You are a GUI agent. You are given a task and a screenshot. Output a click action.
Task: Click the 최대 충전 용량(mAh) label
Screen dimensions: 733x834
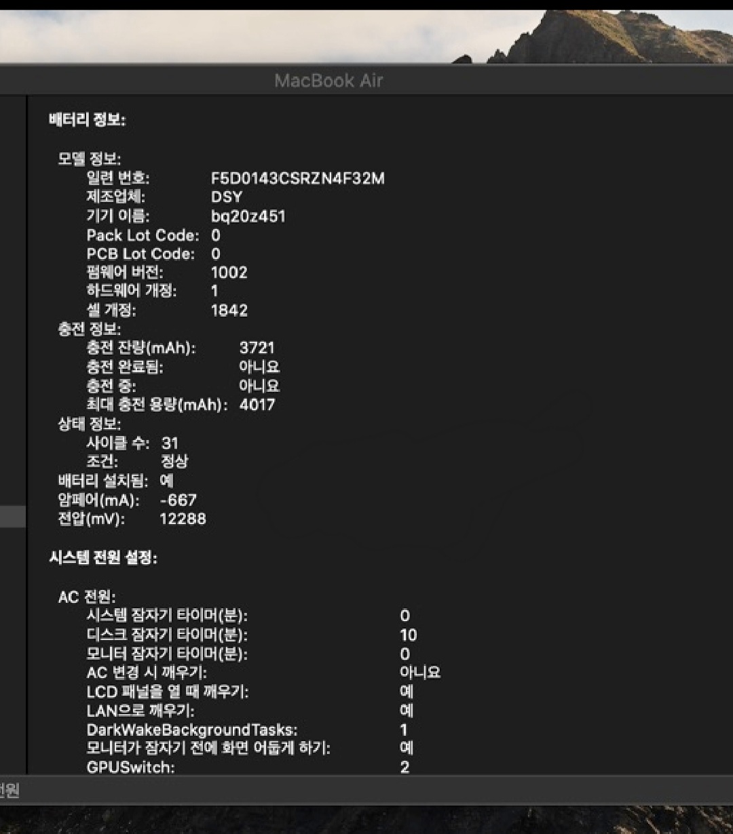(157, 405)
